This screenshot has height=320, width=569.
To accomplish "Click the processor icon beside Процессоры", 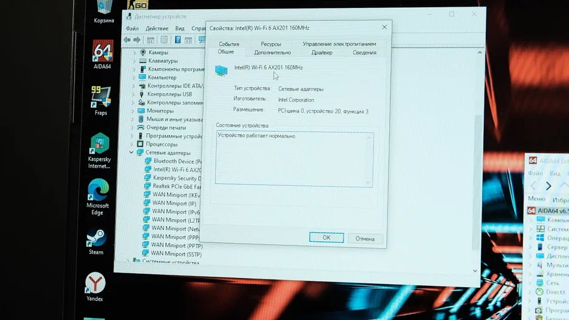I will tap(140, 144).
